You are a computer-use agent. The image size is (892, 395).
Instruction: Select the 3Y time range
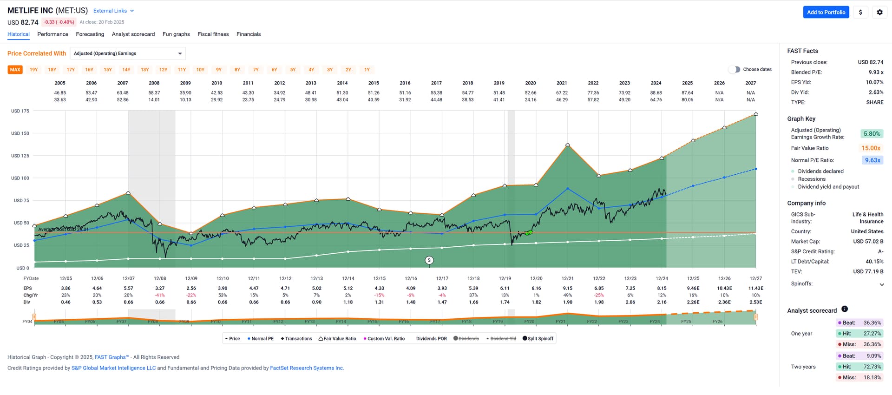click(x=330, y=70)
